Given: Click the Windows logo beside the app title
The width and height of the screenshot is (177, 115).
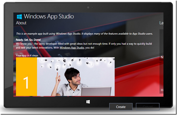Looking at the screenshot, I should (19, 17).
